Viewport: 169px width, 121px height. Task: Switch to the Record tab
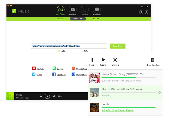point(96,19)
